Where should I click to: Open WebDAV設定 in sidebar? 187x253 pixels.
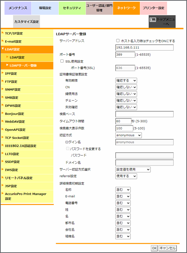click(27, 122)
